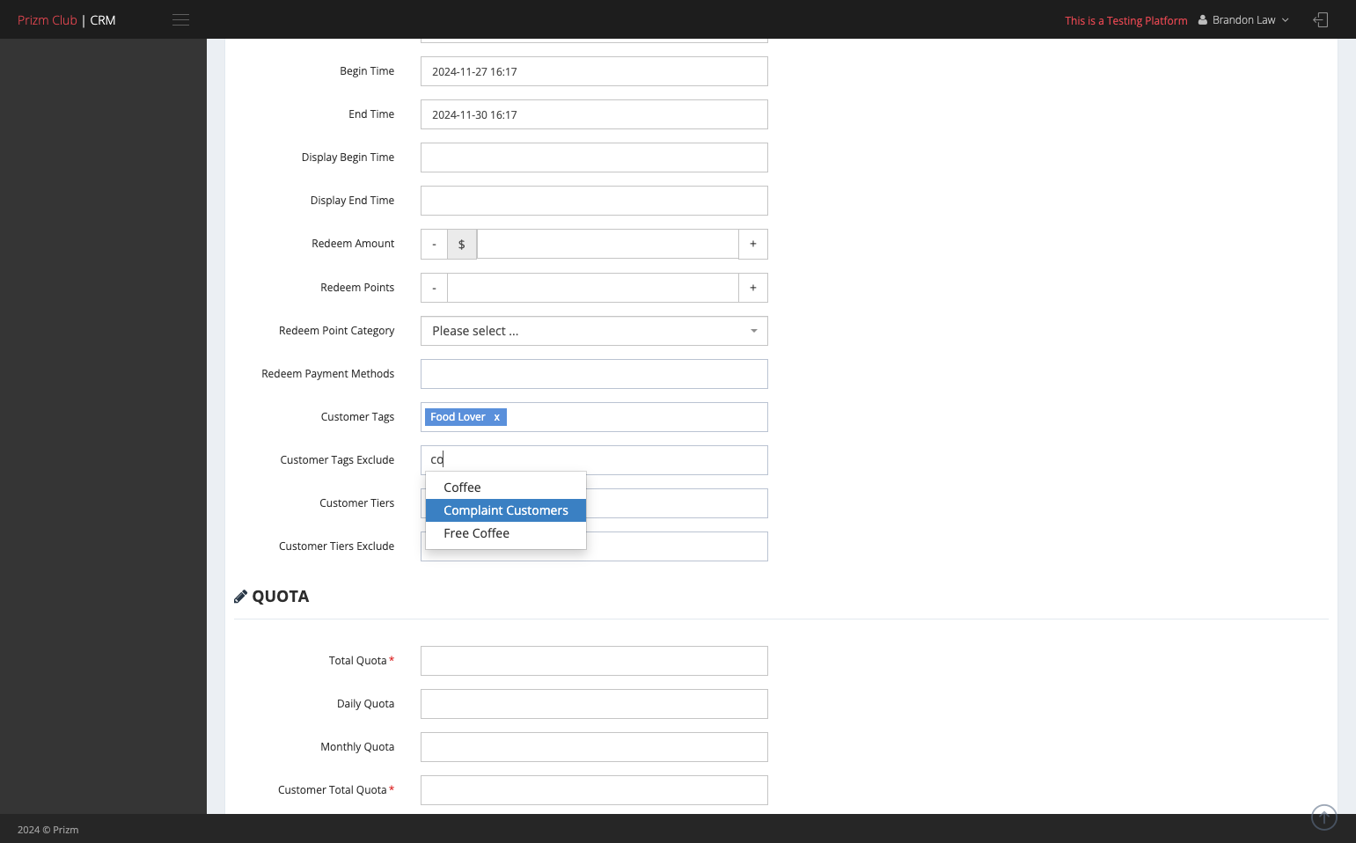Click the QUOTA section heading
The height and width of the screenshot is (843, 1356).
coord(280,597)
